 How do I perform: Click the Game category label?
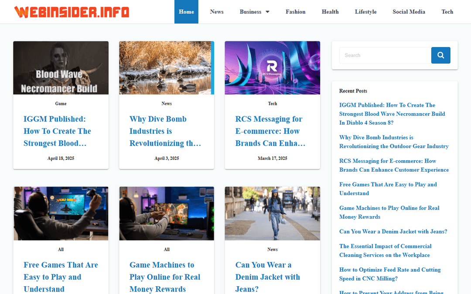pyautogui.click(x=61, y=104)
